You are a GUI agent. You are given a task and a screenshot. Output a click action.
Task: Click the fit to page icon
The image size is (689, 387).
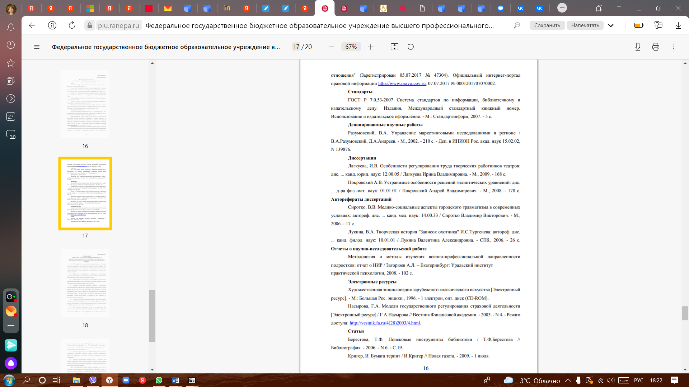[x=394, y=47]
